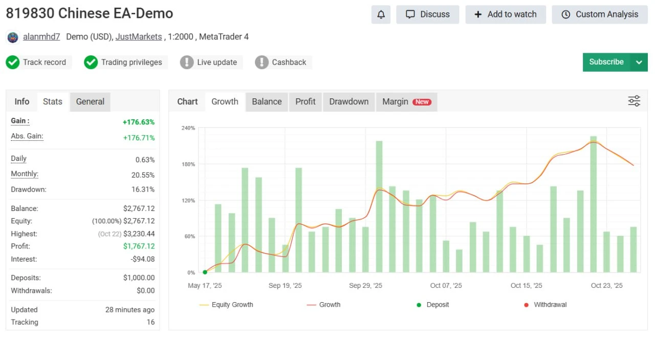Image resolution: width=655 pixels, height=337 pixels.
Task: Toggle the Withdrawal legend item
Action: pos(545,305)
